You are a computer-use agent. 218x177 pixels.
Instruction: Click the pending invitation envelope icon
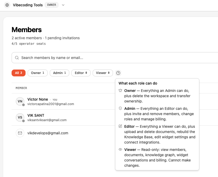20,133
